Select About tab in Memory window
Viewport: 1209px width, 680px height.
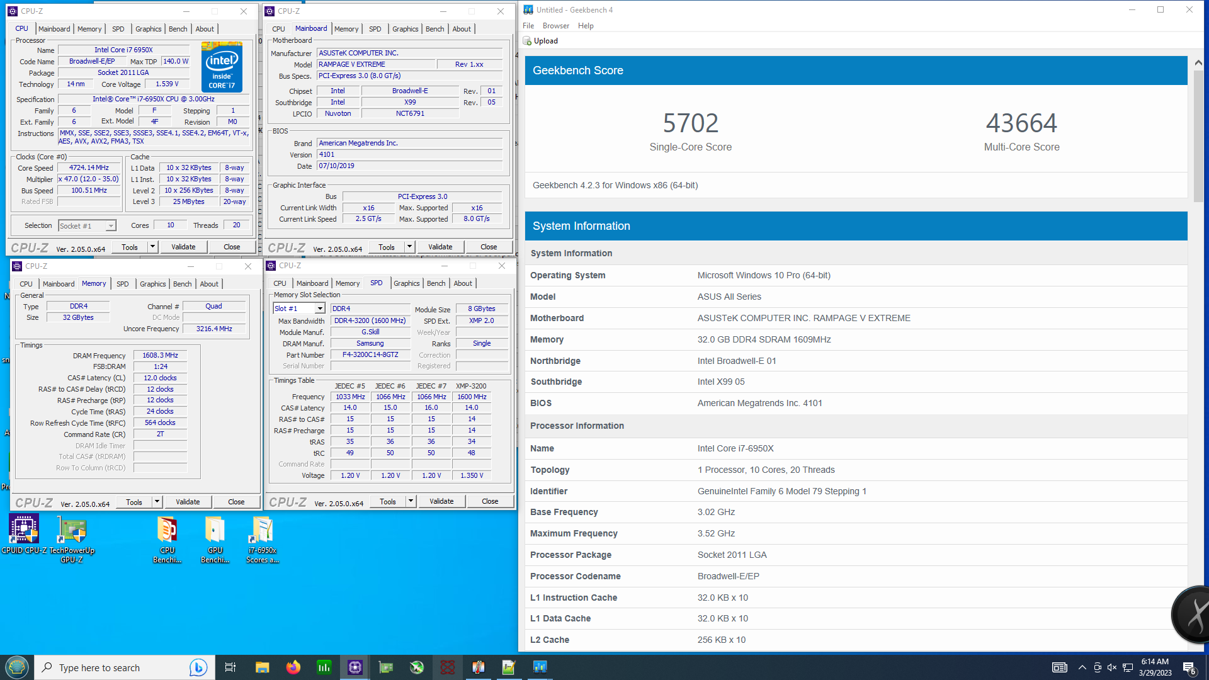tap(209, 284)
